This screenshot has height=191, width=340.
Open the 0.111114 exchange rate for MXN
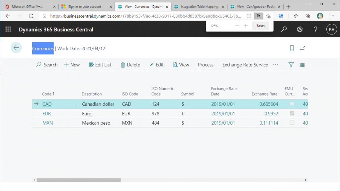point(269,123)
